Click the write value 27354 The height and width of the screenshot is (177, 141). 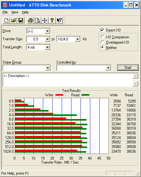coord(116,119)
